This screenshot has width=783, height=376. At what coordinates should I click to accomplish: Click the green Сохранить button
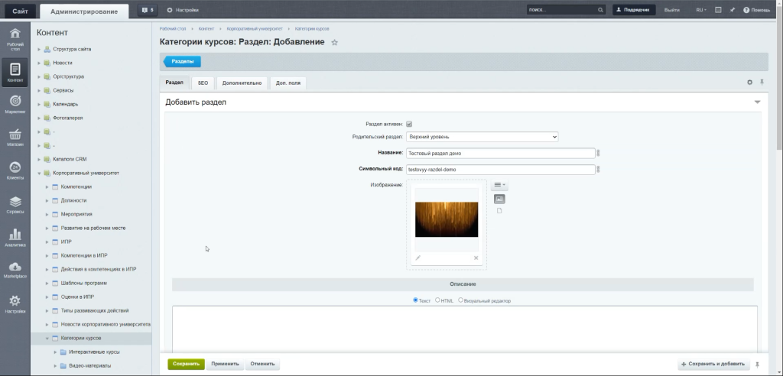coord(186,364)
